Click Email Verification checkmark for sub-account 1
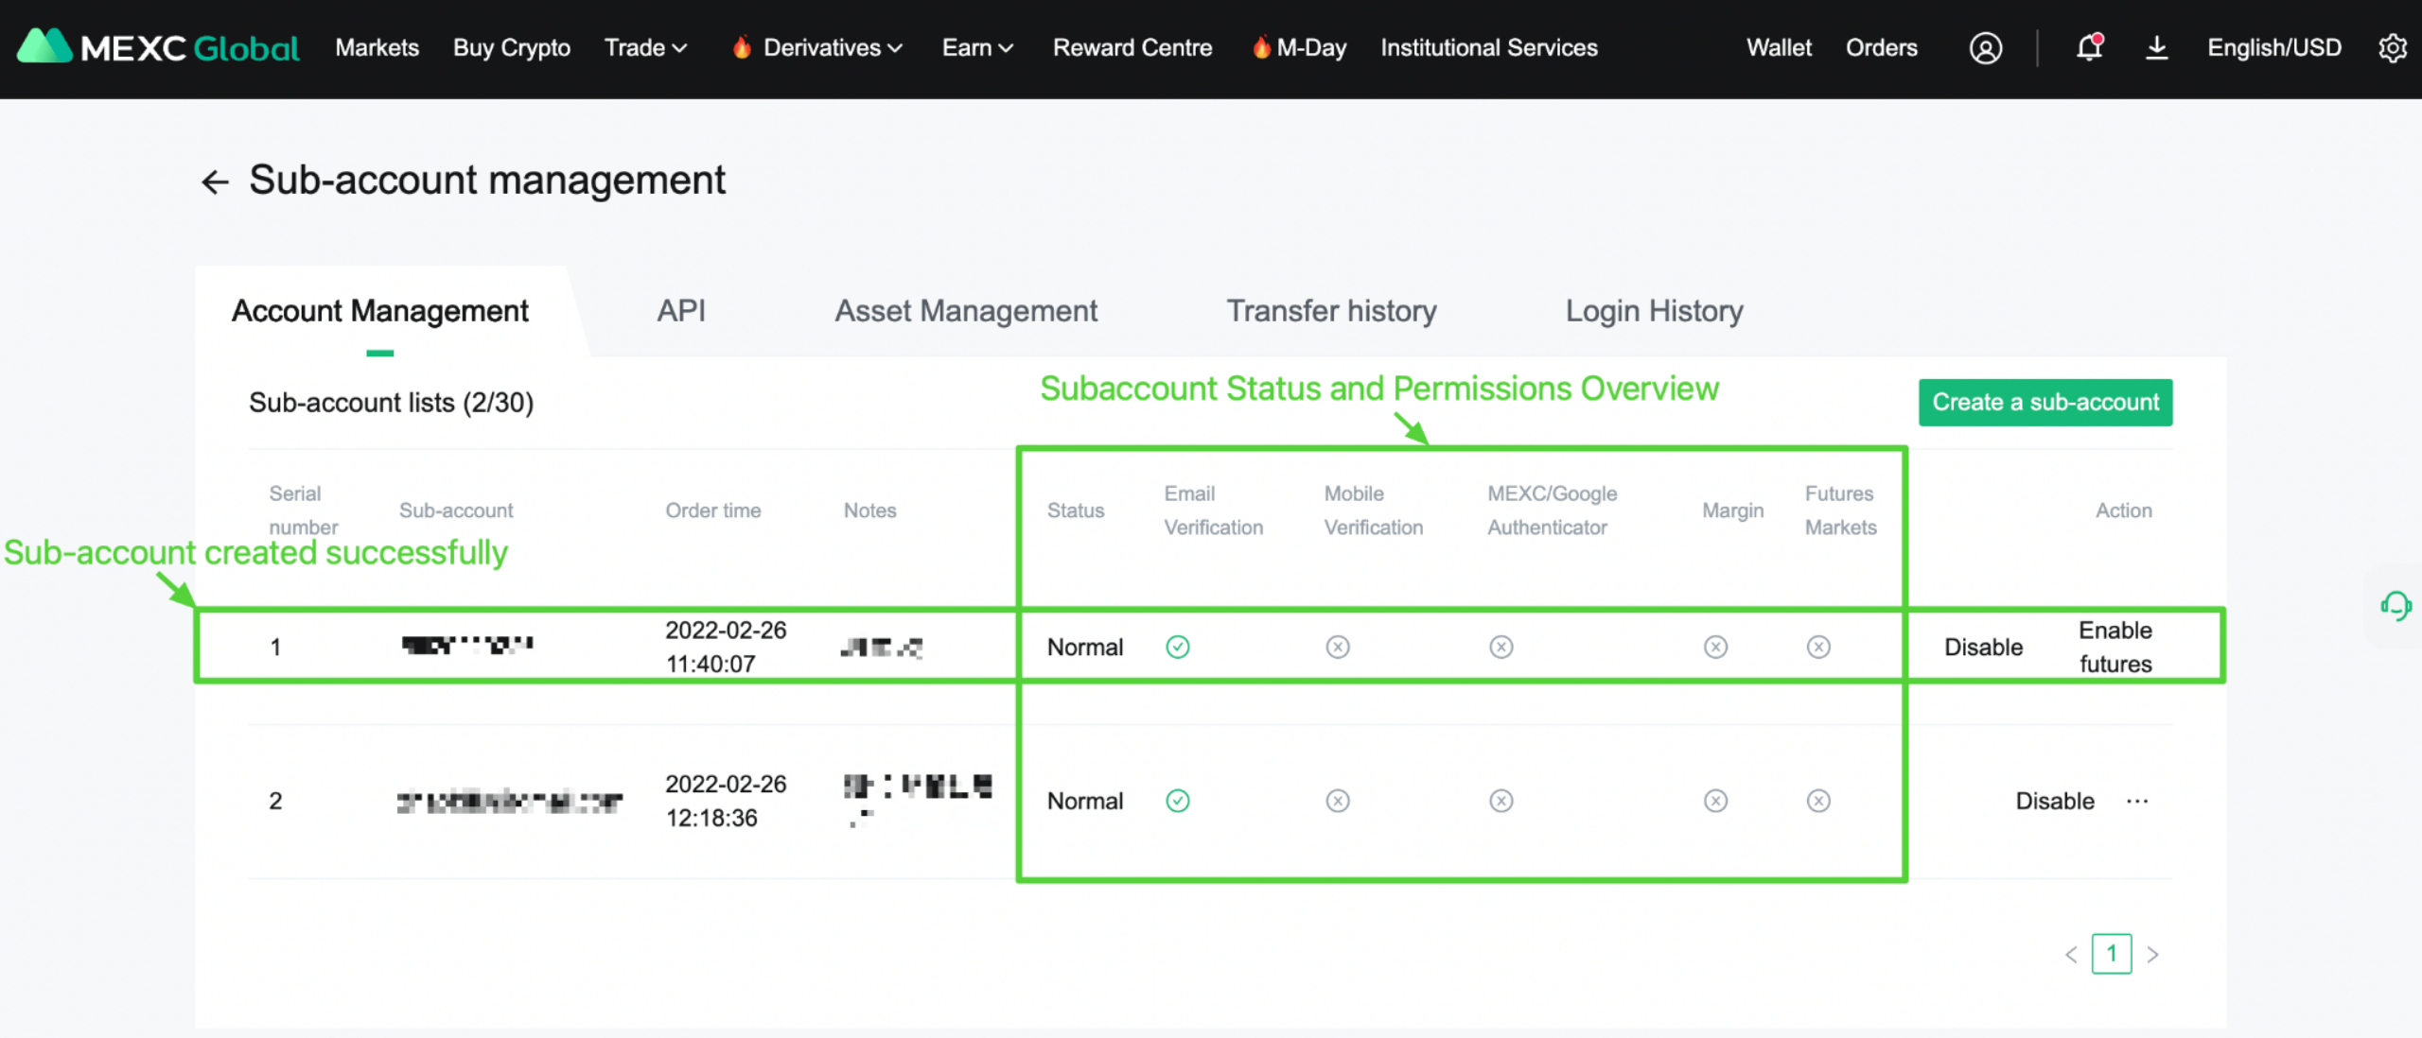This screenshot has height=1038, width=2422. (x=1177, y=647)
